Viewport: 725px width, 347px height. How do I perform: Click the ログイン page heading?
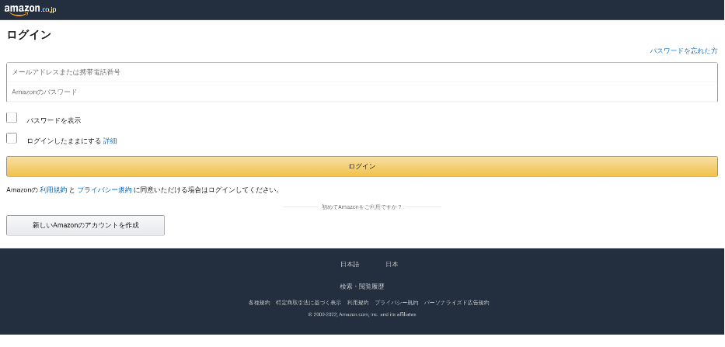(29, 35)
